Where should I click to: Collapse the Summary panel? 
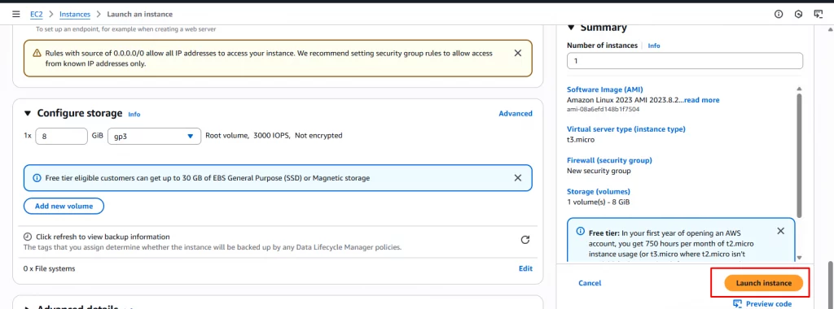click(571, 28)
